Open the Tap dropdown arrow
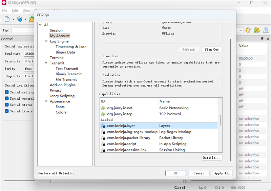 point(241,31)
